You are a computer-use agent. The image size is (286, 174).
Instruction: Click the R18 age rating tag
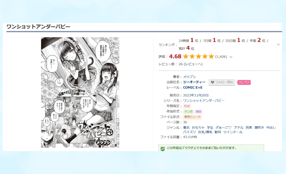(187, 106)
